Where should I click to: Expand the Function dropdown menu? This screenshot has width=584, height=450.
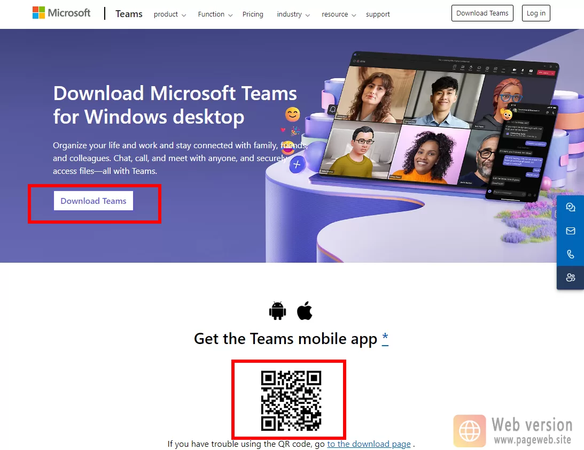[x=215, y=14]
